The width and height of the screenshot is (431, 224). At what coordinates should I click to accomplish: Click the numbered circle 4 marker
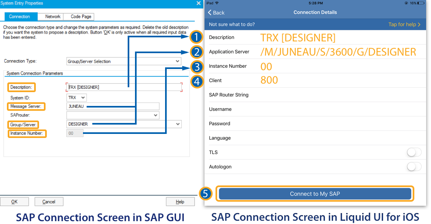tap(196, 81)
